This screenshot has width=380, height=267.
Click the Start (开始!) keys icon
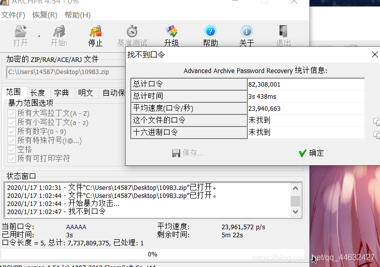click(x=59, y=31)
